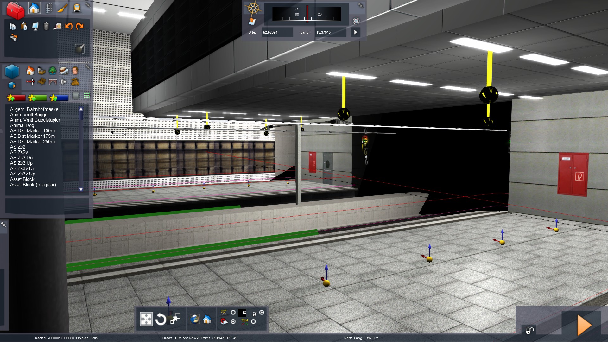
Task: Click the trash can delete icon
Action: click(x=46, y=26)
